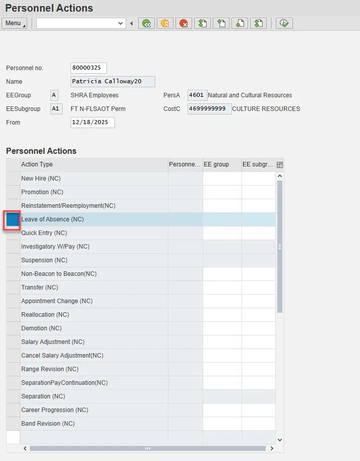The image size is (360, 461).
Task: Go to Last page via toolbar icon
Action: [x=258, y=23]
